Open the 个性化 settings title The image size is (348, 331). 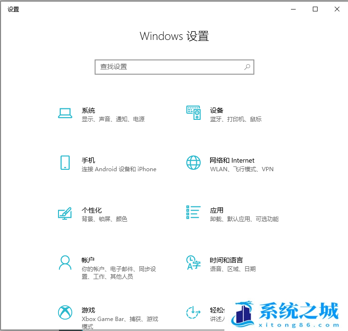(x=92, y=210)
